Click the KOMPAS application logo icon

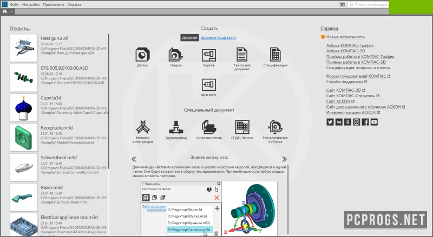(x=4, y=4)
